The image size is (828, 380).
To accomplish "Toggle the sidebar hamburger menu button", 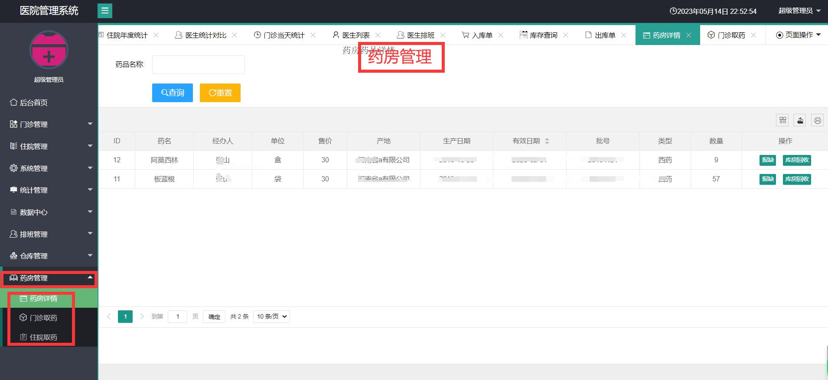I will [105, 11].
